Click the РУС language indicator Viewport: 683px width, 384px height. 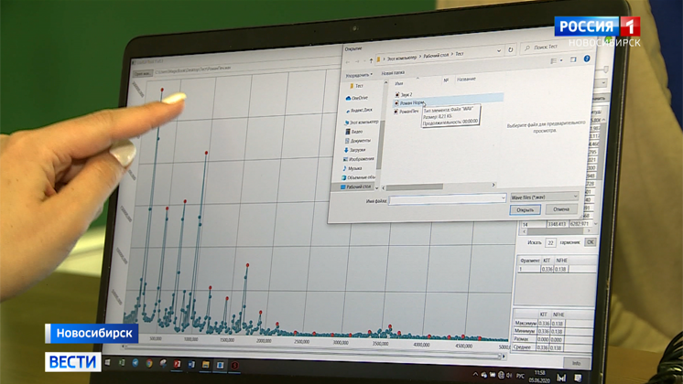pyautogui.click(x=520, y=376)
